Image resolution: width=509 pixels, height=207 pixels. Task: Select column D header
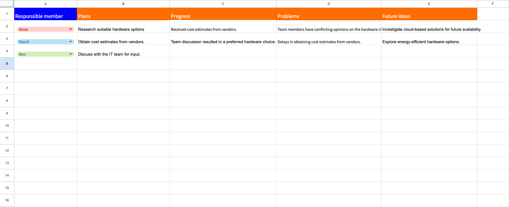(x=329, y=4)
